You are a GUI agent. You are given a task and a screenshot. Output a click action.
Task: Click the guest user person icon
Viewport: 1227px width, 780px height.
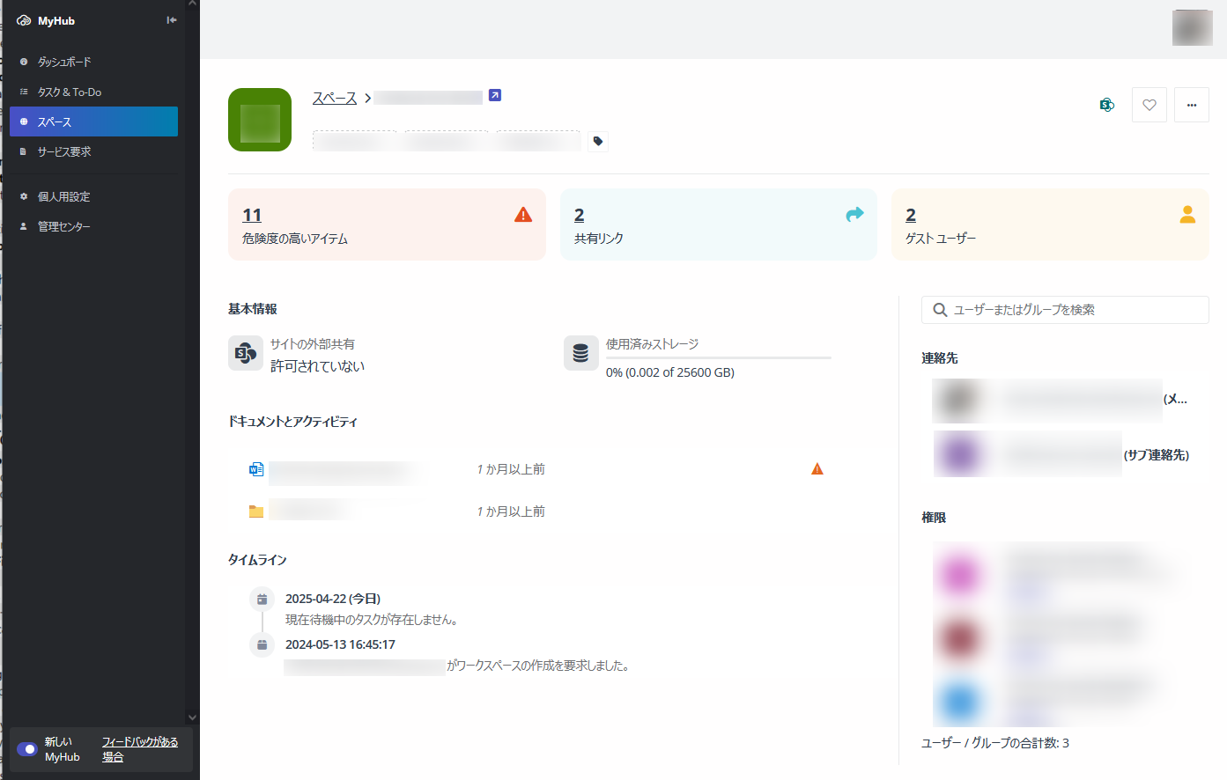click(1187, 214)
